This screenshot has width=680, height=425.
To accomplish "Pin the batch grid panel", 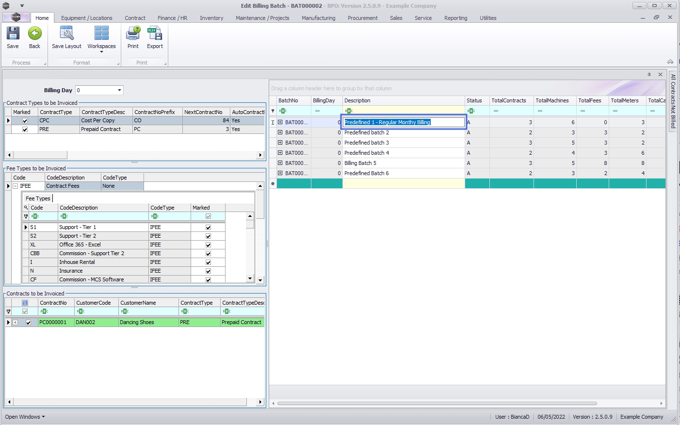I will (649, 75).
